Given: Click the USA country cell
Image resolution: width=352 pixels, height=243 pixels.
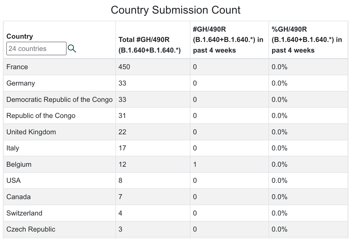Looking at the screenshot, I should (x=14, y=181).
